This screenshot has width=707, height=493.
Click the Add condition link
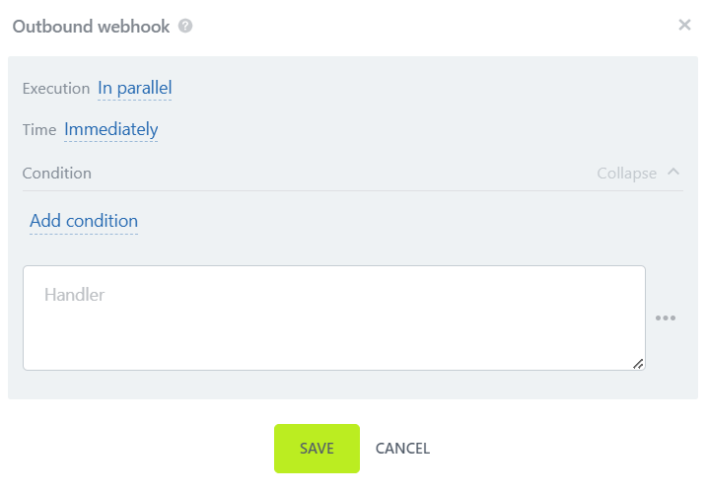(x=84, y=221)
